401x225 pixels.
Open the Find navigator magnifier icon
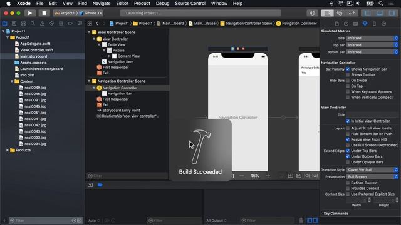click(x=33, y=24)
